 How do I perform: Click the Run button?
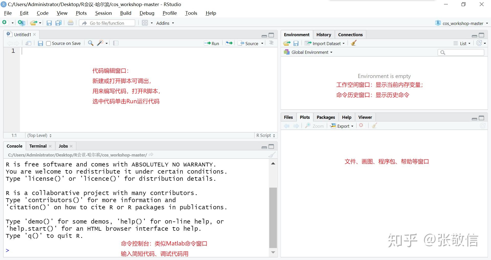point(211,43)
